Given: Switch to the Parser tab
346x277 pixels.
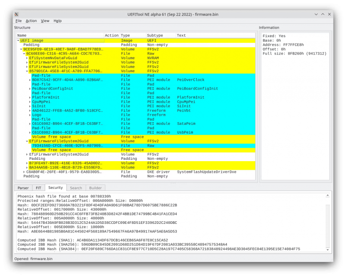Looking at the screenshot, I should click(x=22, y=188).
